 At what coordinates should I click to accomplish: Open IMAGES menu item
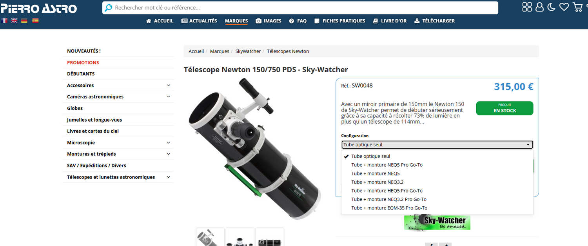(269, 21)
